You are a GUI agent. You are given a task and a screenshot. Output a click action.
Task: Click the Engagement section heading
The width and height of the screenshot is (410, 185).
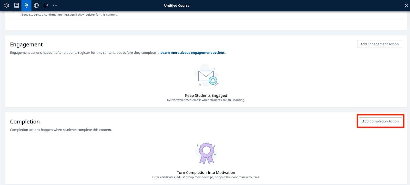pyautogui.click(x=26, y=44)
